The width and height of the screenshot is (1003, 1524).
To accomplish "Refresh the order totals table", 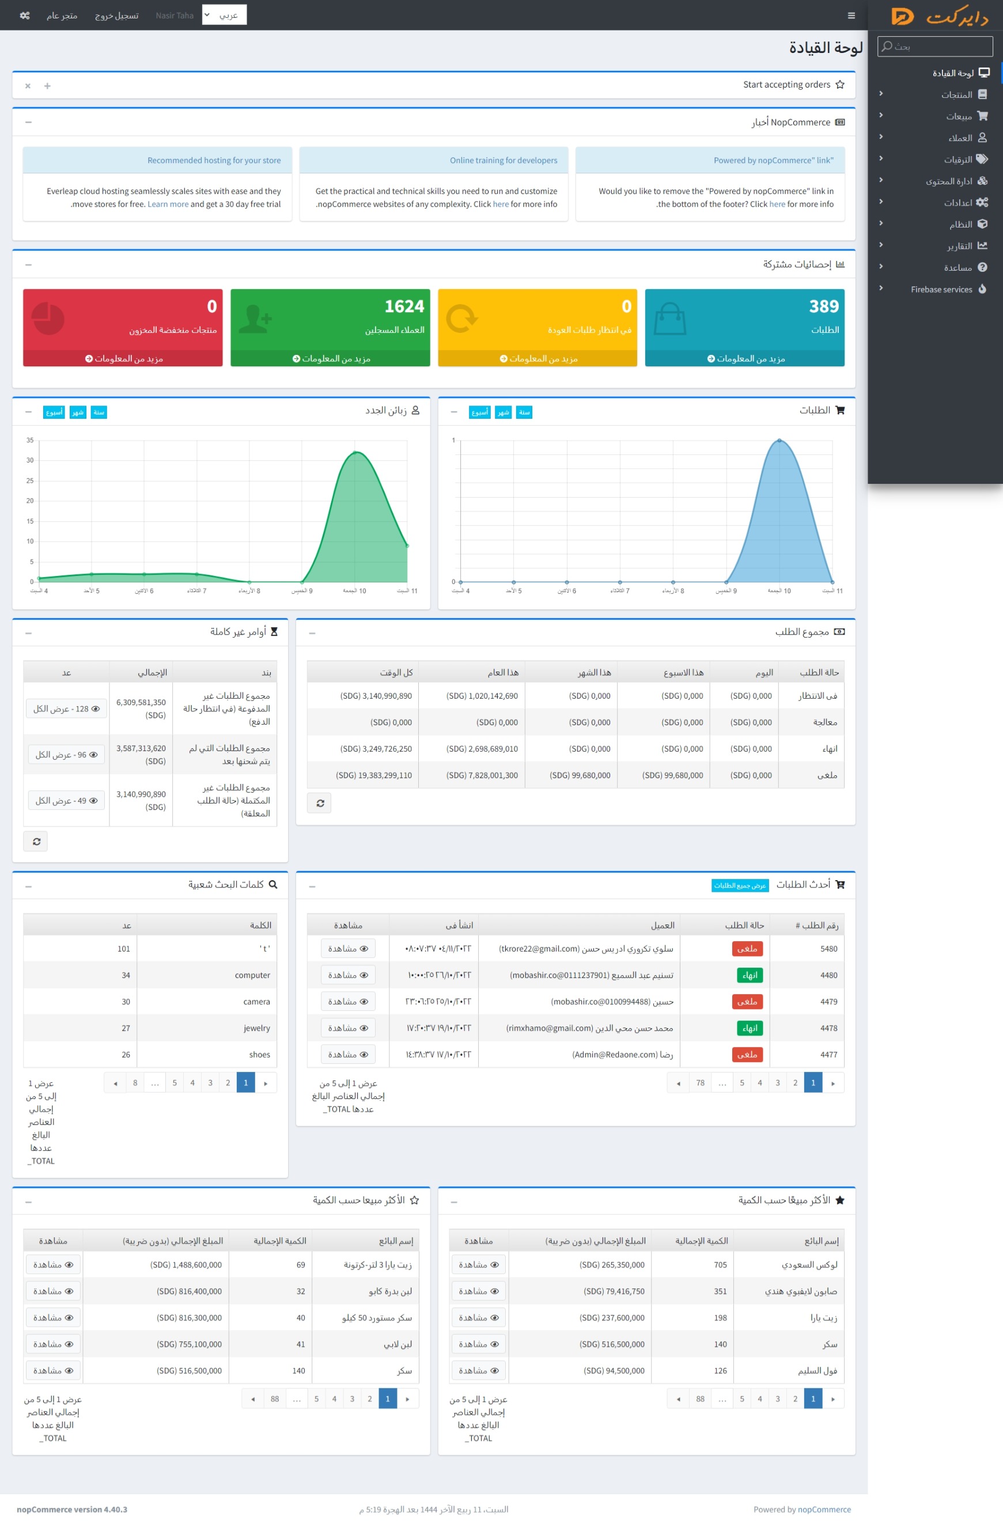I will pyautogui.click(x=320, y=803).
